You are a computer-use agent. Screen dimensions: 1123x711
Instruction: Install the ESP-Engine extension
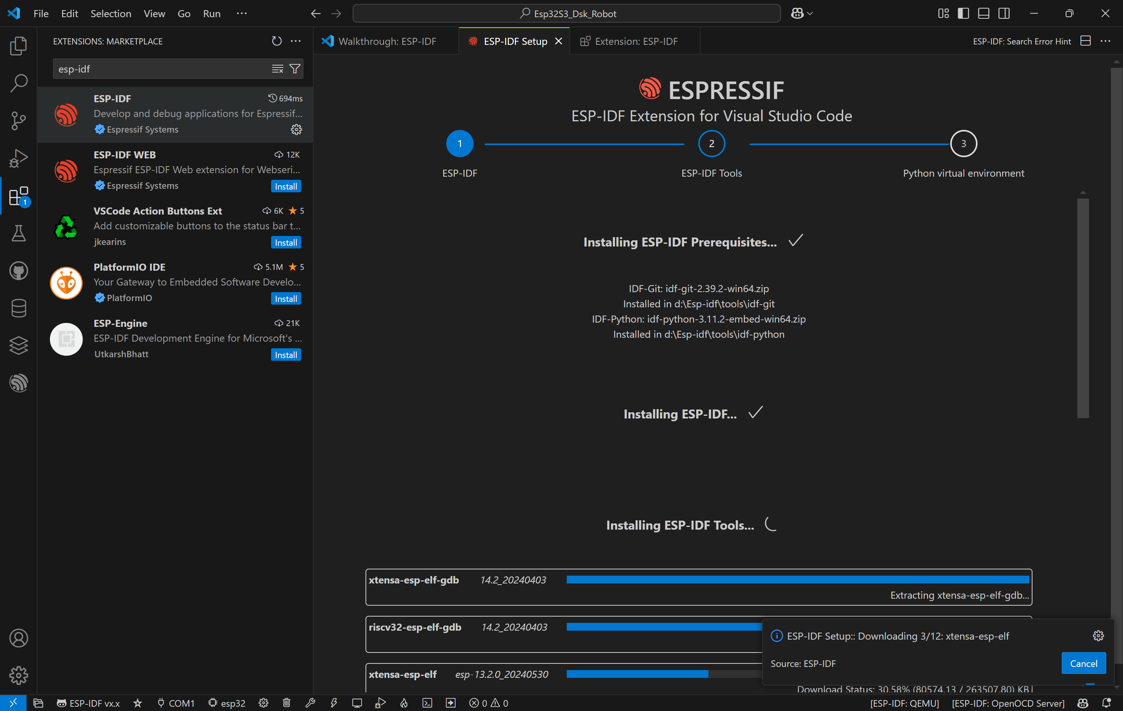[x=286, y=355]
